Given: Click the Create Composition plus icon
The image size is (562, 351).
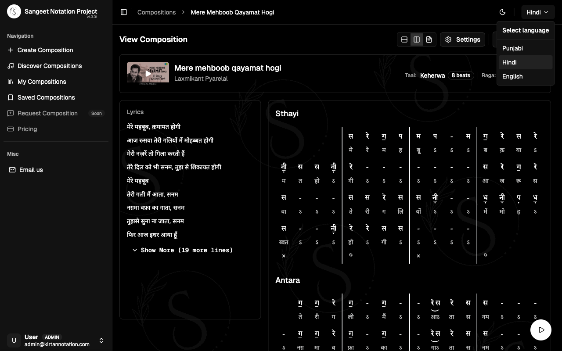Looking at the screenshot, I should point(11,50).
